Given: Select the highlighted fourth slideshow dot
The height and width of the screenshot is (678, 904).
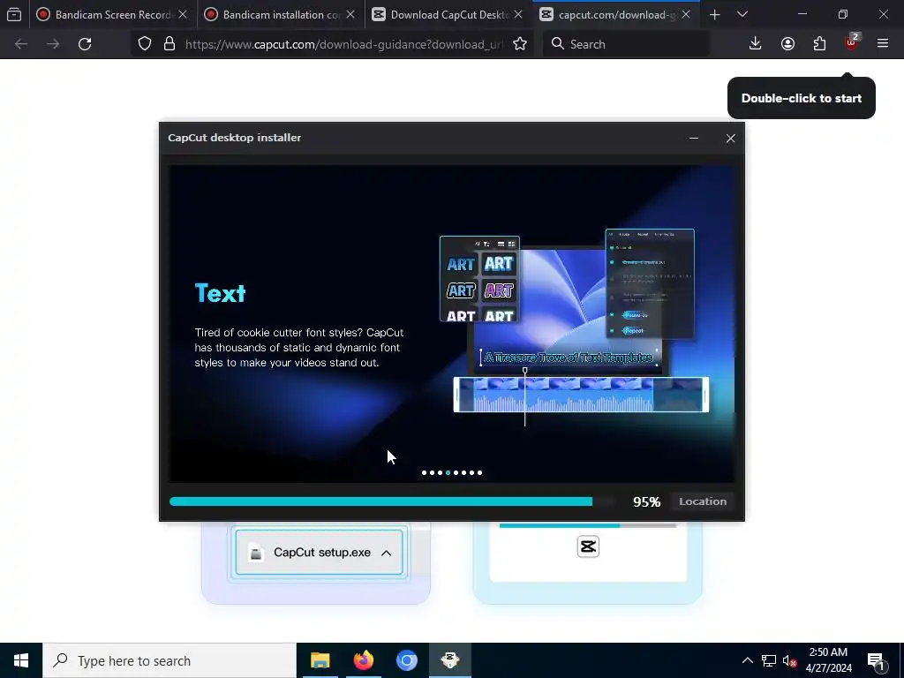Looking at the screenshot, I should [448, 473].
